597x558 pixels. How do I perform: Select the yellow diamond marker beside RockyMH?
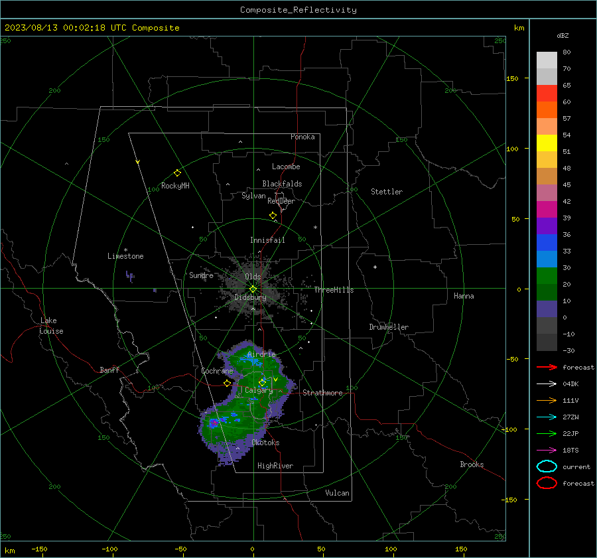coord(177,173)
